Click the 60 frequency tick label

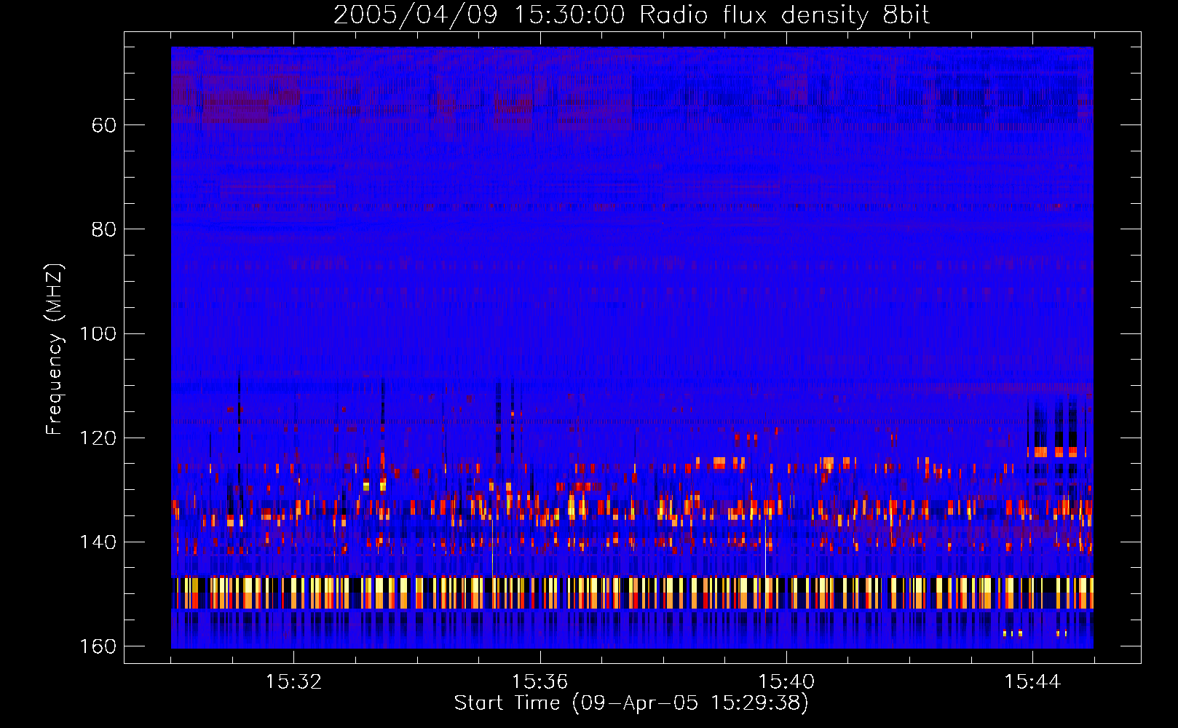104,125
